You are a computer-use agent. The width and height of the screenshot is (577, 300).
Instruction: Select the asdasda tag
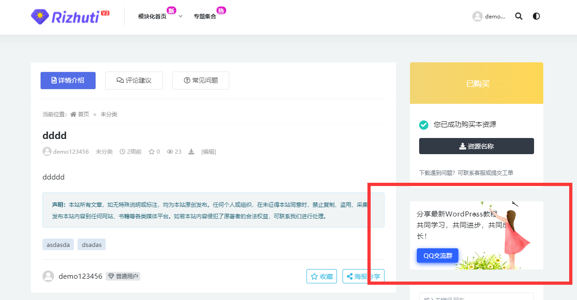pos(58,245)
